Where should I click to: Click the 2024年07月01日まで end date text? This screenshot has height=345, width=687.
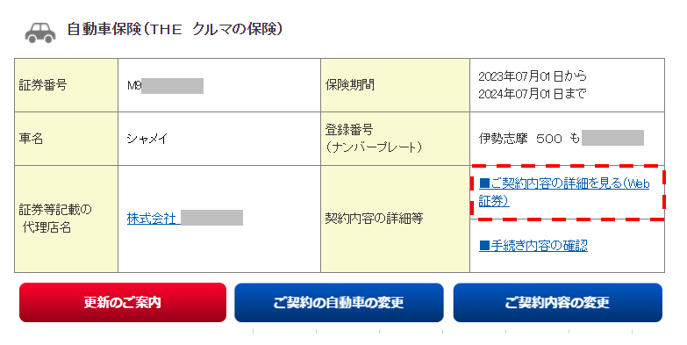coord(533,94)
